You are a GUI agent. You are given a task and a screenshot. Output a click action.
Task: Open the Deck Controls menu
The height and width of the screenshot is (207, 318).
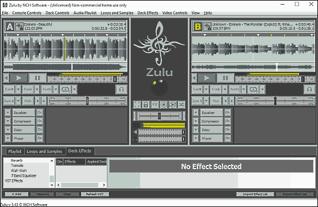coord(58,13)
